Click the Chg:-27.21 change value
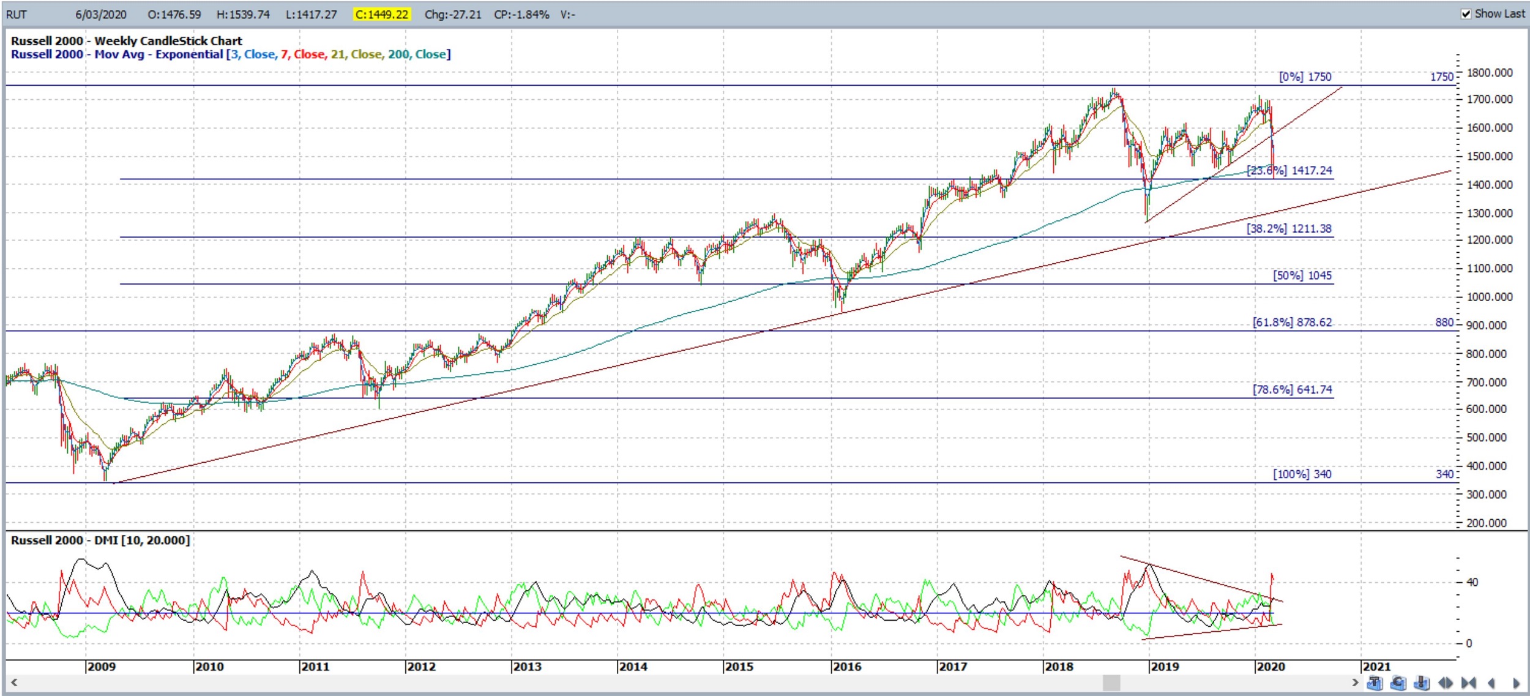 click(453, 14)
